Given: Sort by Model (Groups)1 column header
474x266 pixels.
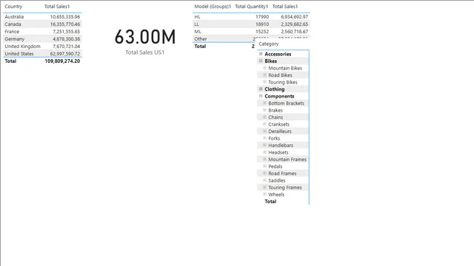Looking at the screenshot, I should 213,7.
